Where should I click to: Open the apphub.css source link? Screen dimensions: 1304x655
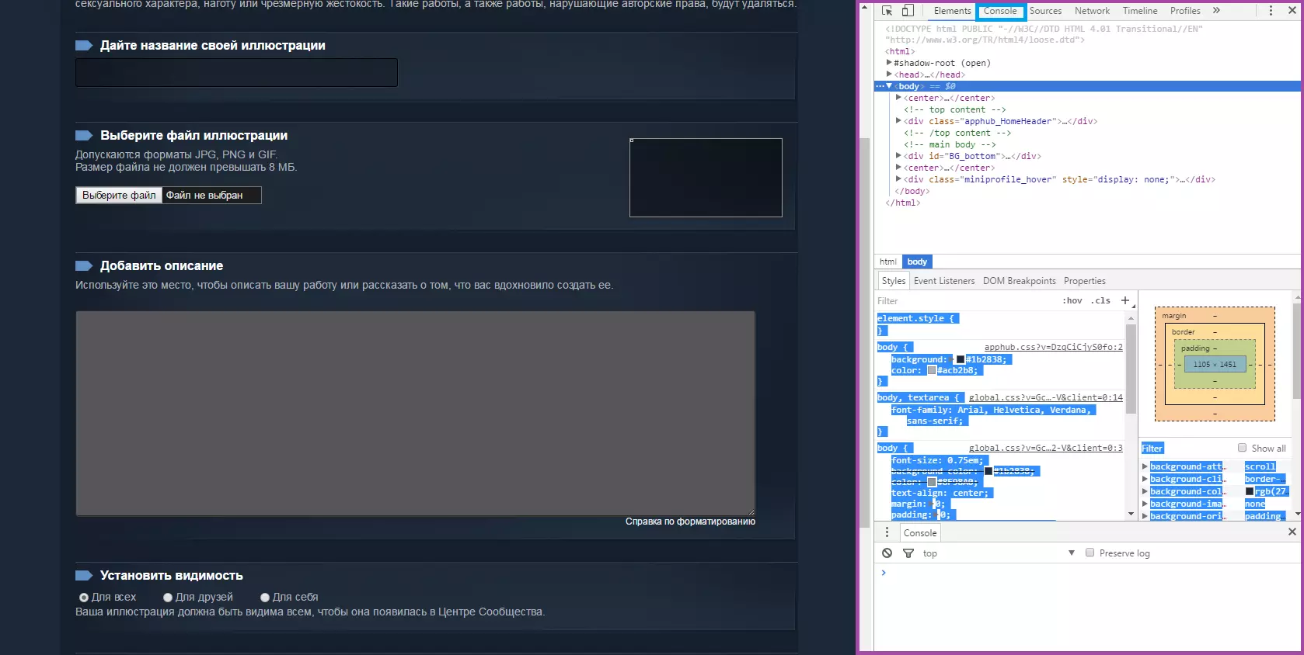coord(1053,348)
